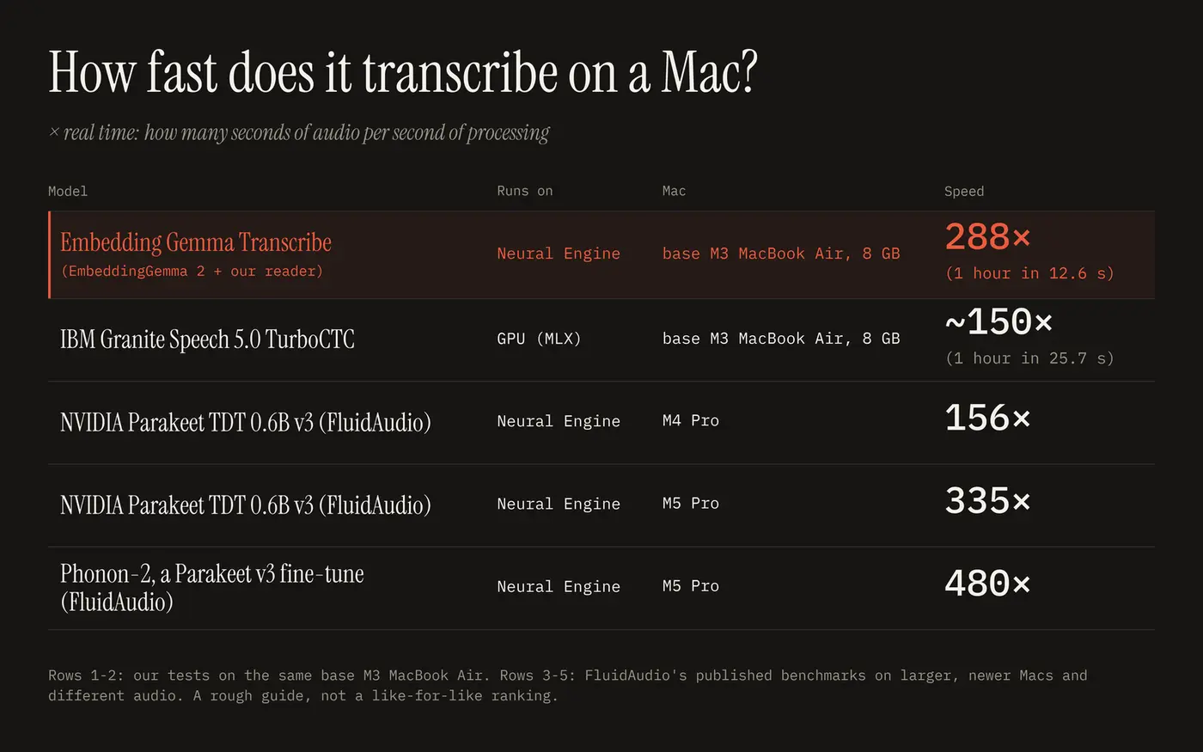Click the M4 Pro cell
The height and width of the screenshot is (752, 1203).
(x=691, y=420)
